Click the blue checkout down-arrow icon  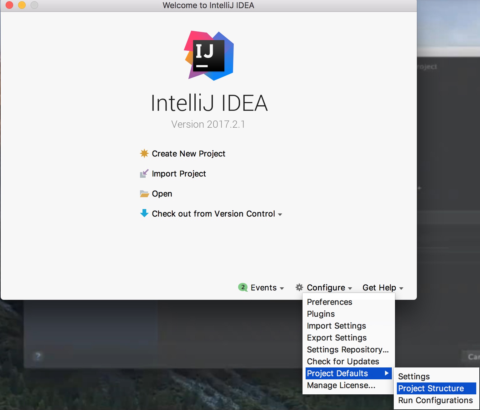point(144,213)
